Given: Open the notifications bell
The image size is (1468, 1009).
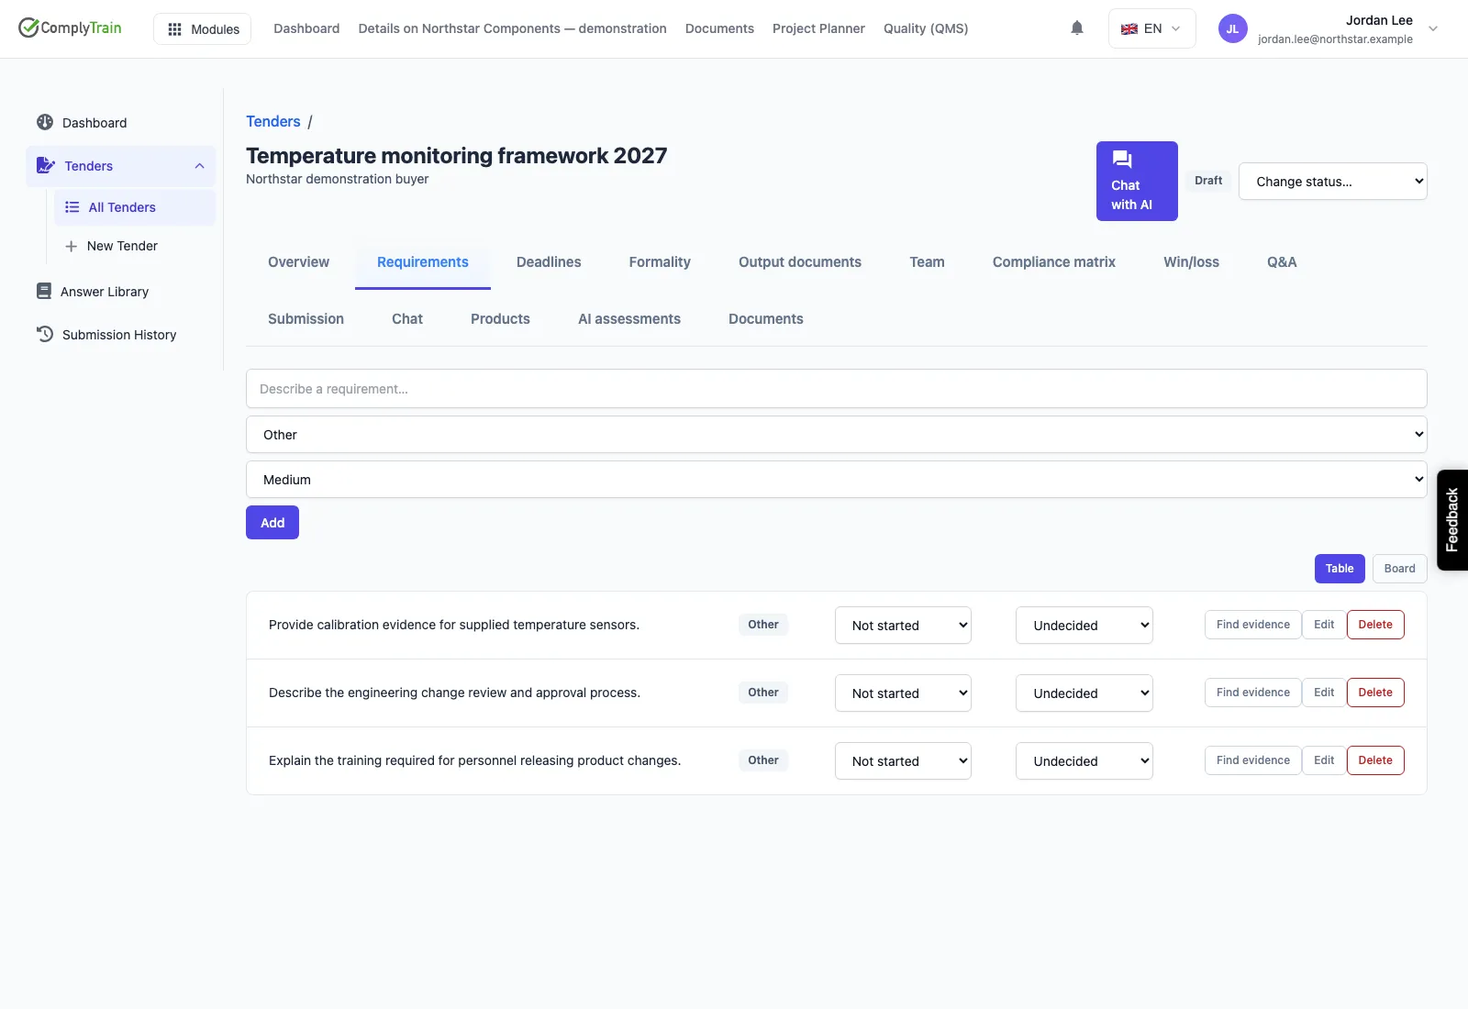Looking at the screenshot, I should click(x=1077, y=28).
